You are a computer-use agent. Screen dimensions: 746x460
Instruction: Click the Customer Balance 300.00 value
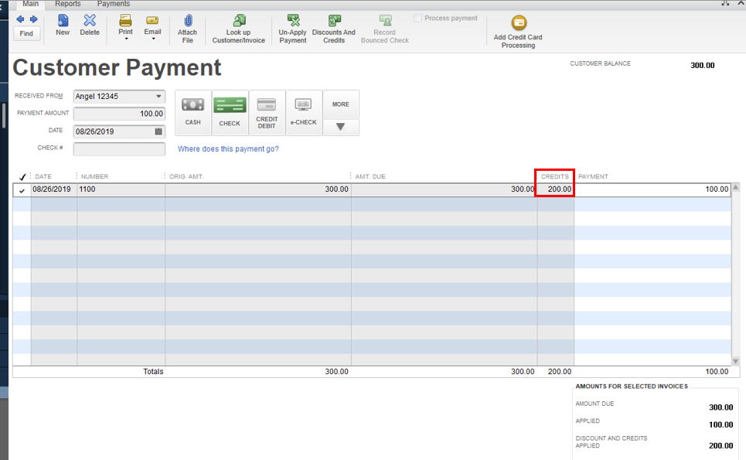(x=702, y=65)
